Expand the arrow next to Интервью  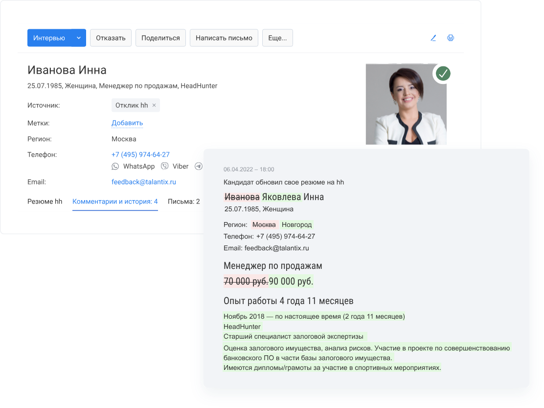(79, 38)
